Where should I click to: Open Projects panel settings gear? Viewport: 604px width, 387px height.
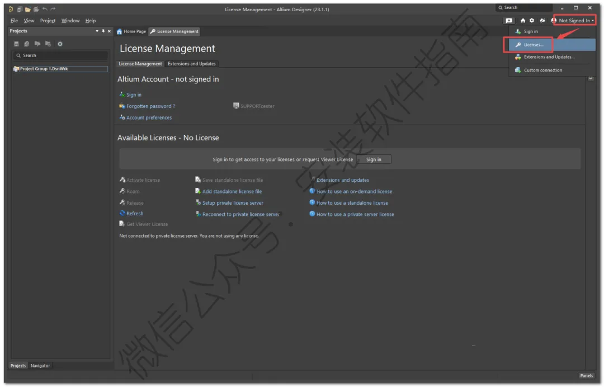(60, 44)
